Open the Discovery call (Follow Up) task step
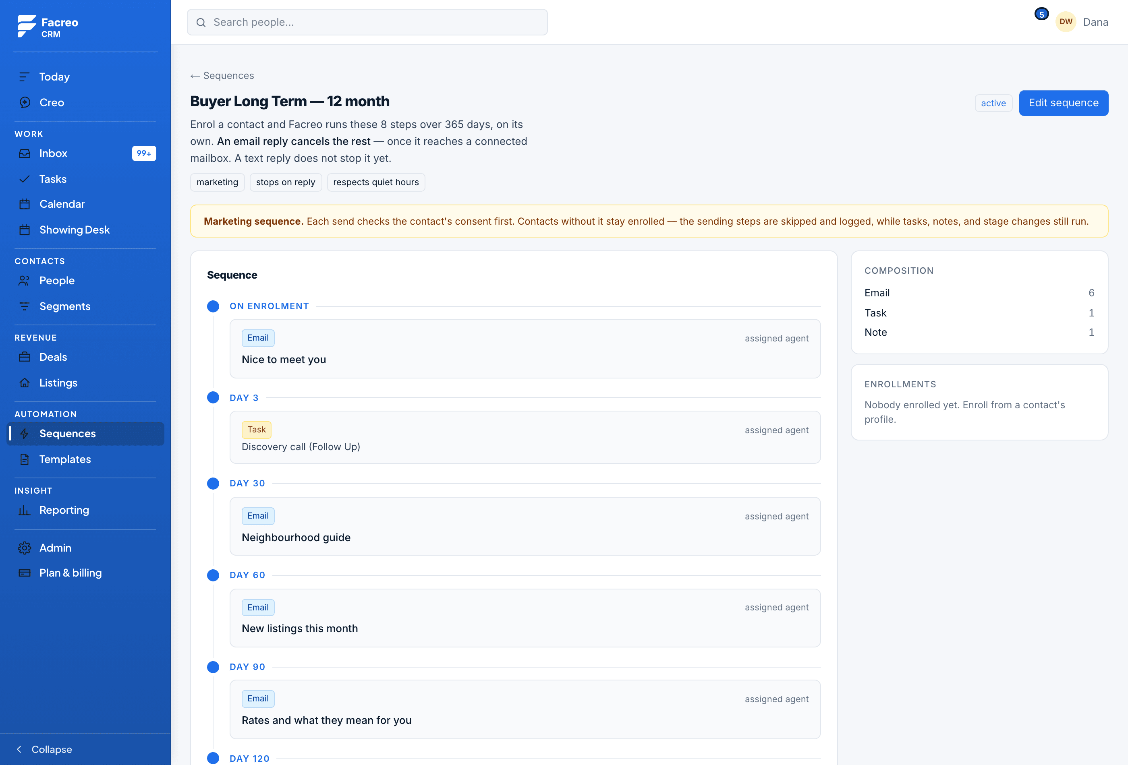This screenshot has height=765, width=1128. tap(525, 438)
